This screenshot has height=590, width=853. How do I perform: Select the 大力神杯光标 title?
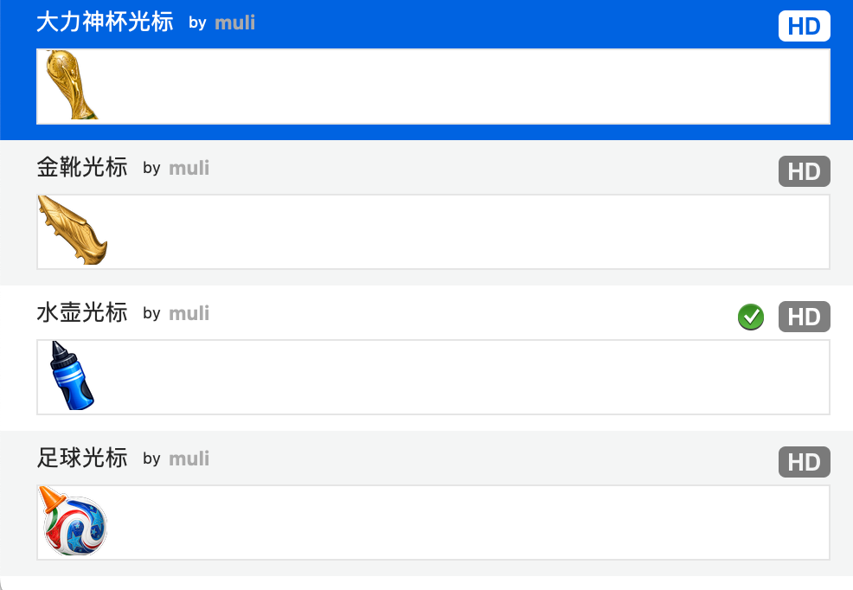tap(105, 22)
